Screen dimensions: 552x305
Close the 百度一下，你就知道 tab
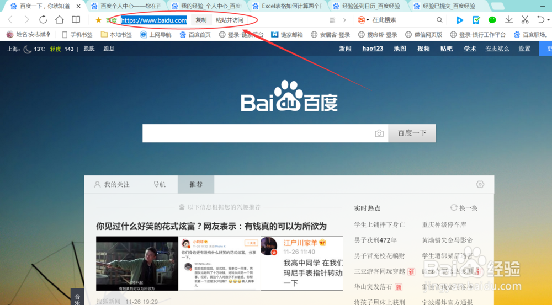[78, 6]
